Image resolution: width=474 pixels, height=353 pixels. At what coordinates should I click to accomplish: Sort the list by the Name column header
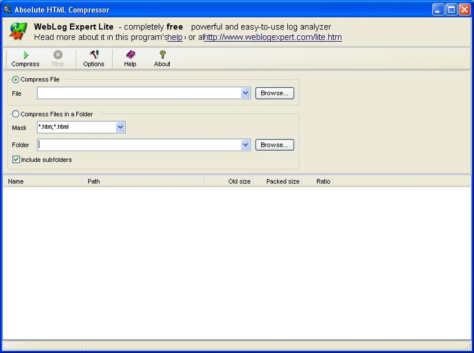43,181
